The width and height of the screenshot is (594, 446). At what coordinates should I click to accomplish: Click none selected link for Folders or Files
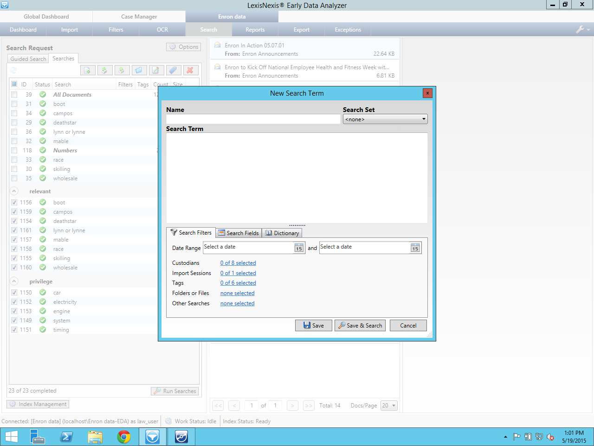pos(238,293)
